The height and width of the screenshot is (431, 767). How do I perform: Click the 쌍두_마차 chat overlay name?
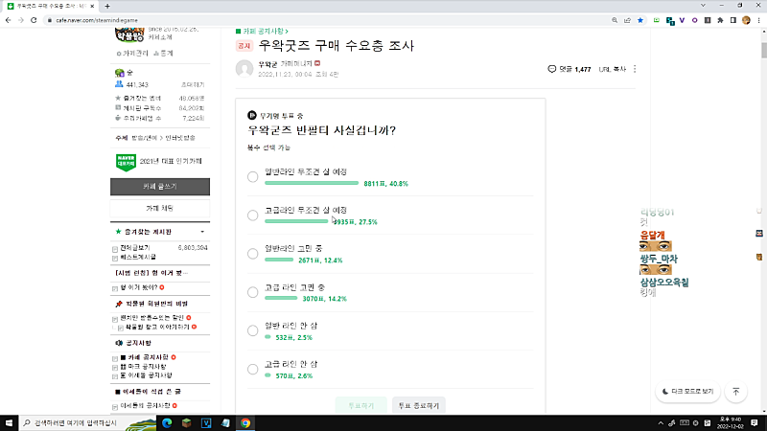[659, 259]
